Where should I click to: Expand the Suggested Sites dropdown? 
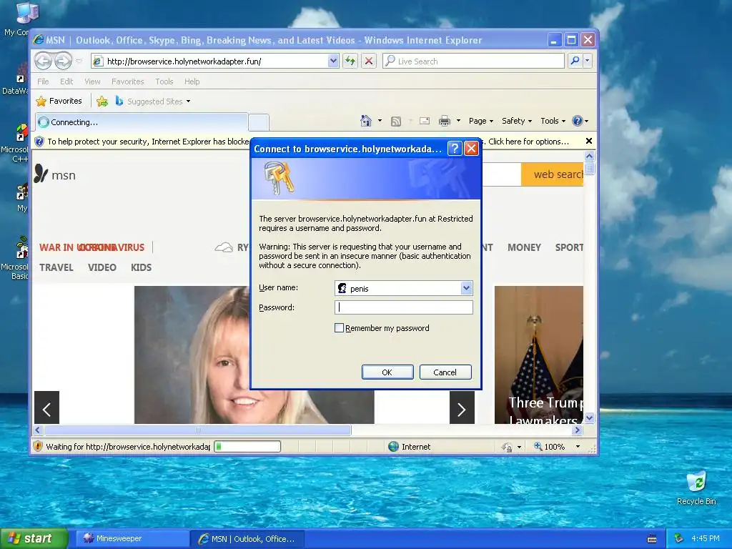tap(188, 102)
